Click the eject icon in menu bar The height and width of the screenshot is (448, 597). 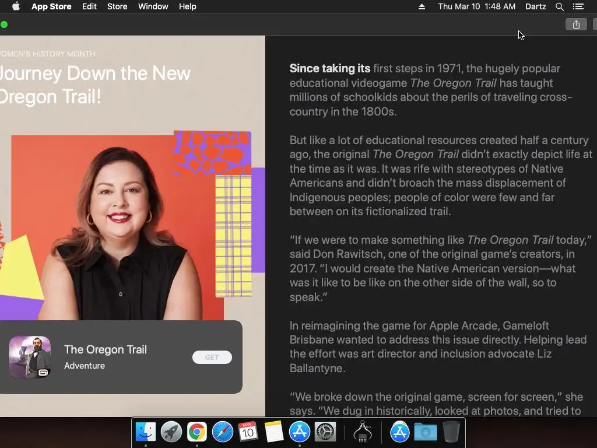point(422,6)
